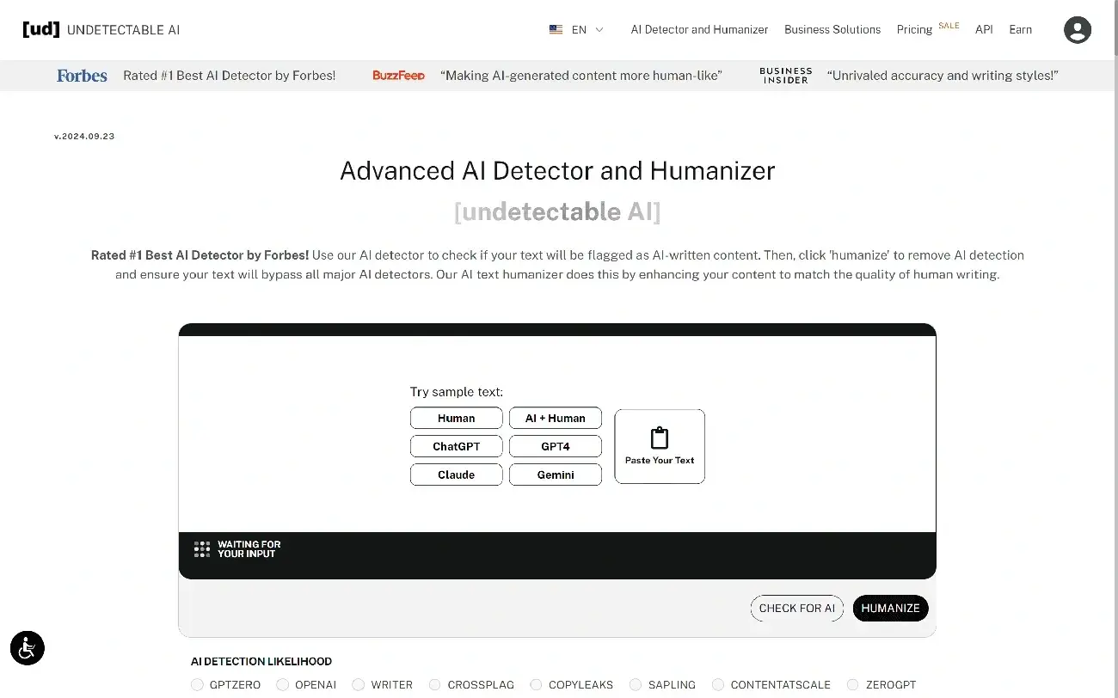
Task: Select the CROSSPLAG detector indicator
Action: coord(435,685)
